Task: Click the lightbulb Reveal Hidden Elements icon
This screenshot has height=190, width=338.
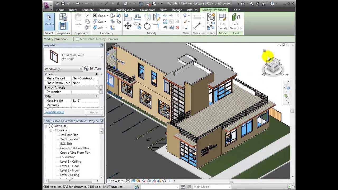Action: point(170,181)
